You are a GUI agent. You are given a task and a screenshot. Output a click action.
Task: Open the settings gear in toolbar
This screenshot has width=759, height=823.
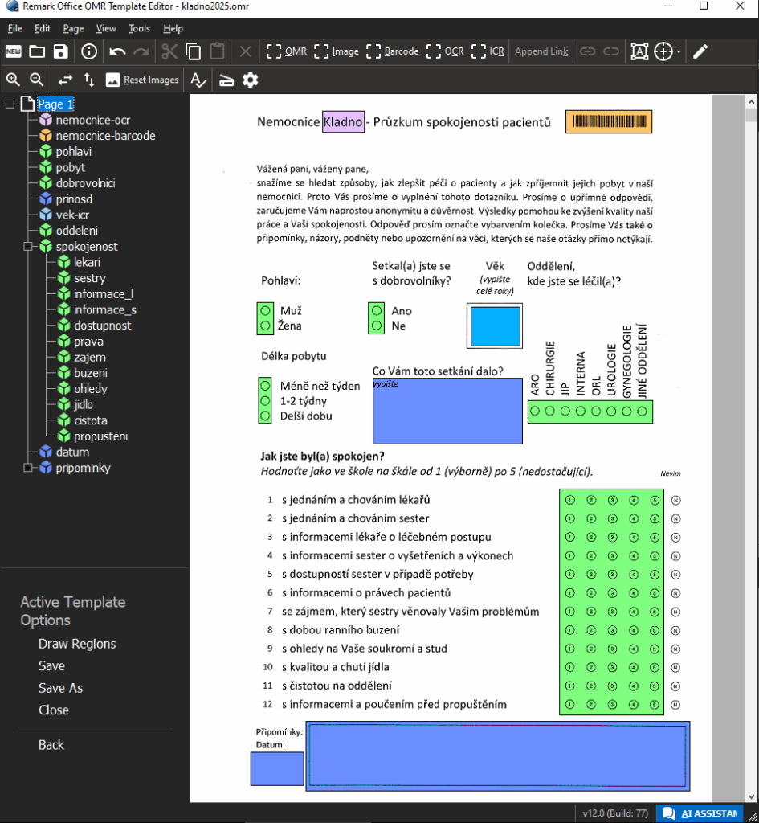pos(251,80)
